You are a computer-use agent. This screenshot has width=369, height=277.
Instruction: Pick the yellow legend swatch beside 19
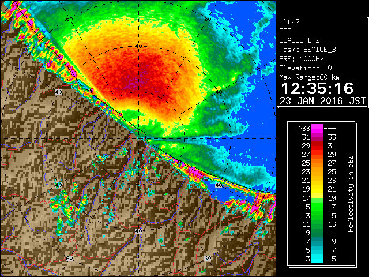(317, 189)
